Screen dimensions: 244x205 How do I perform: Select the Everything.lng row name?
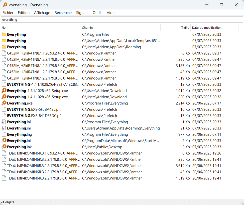click(x=20, y=134)
